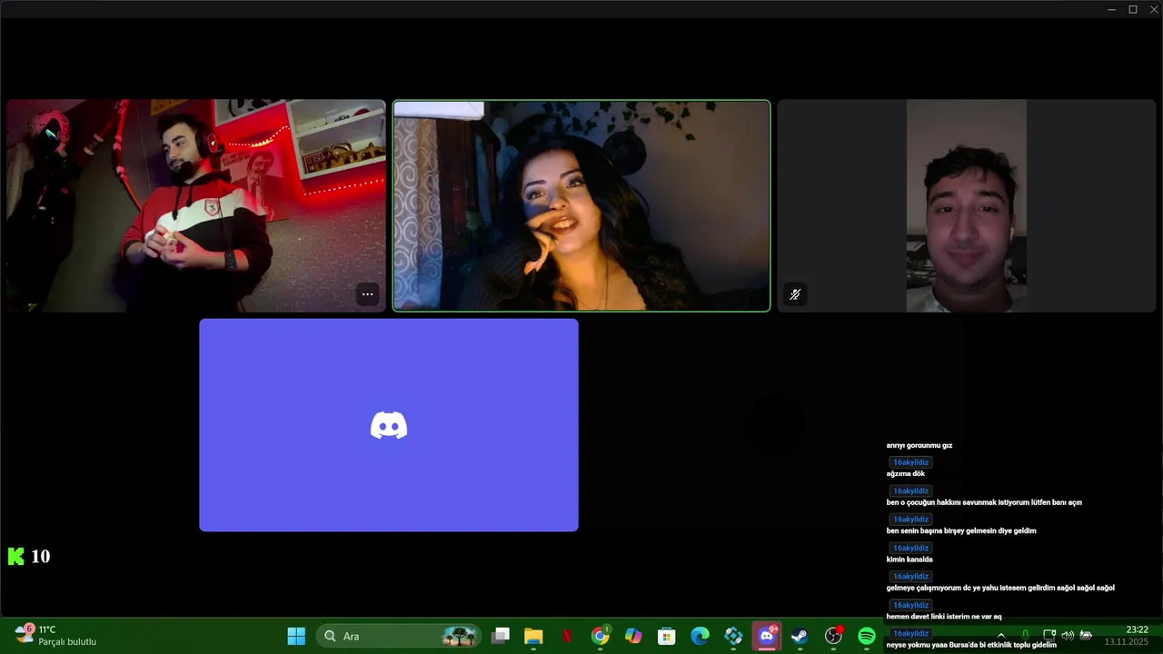Viewport: 1163px width, 654px height.
Task: Open the clock showing 23:22 13.11.2025
Action: click(x=1127, y=635)
